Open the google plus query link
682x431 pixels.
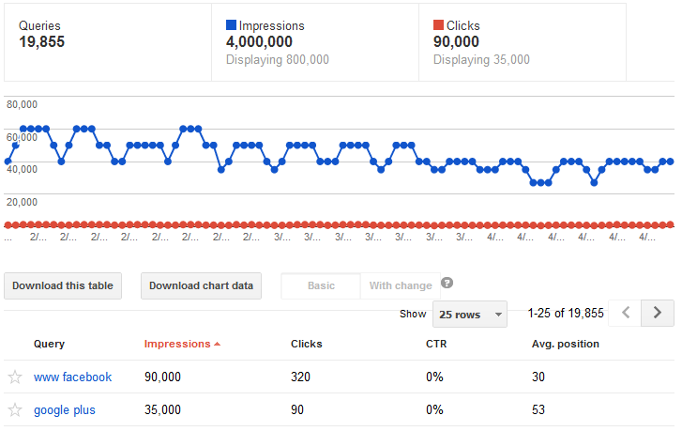(x=65, y=410)
